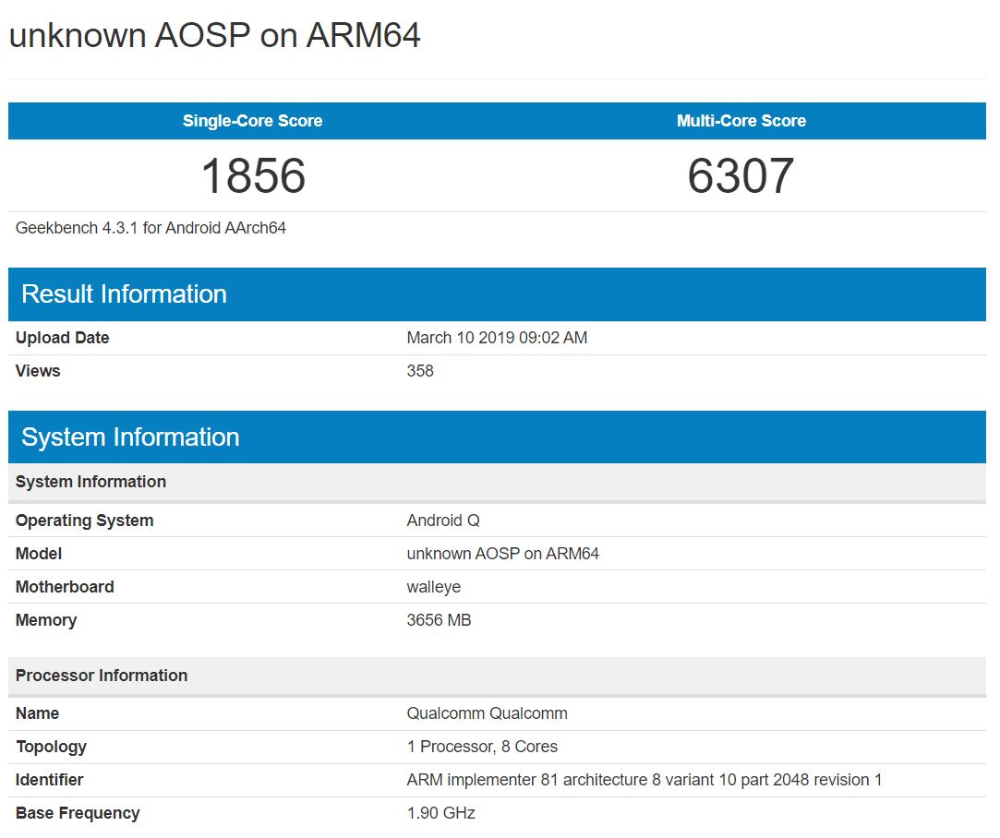This screenshot has width=1000, height=838.
Task: Click the Result Information section header
Action: pyautogui.click(x=124, y=294)
